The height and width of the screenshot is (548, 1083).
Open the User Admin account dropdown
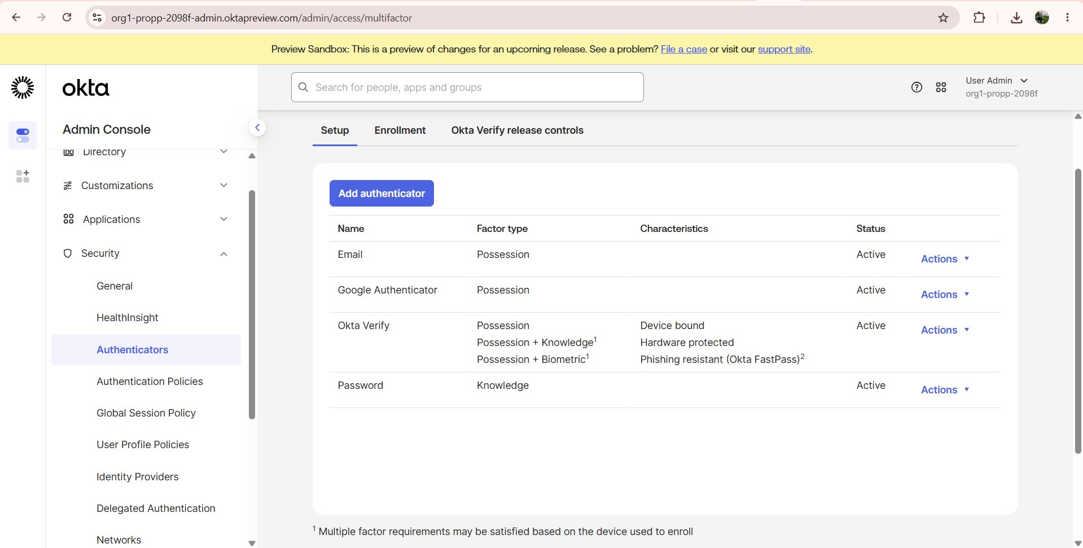tap(1001, 87)
